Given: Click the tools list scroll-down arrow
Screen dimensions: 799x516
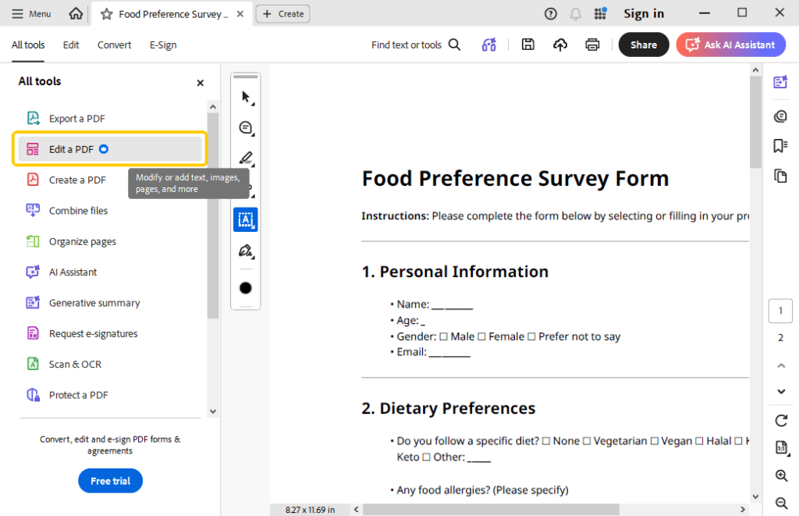Looking at the screenshot, I should click(x=213, y=411).
